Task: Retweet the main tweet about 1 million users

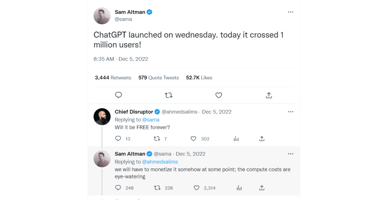Action: pyautogui.click(x=168, y=95)
